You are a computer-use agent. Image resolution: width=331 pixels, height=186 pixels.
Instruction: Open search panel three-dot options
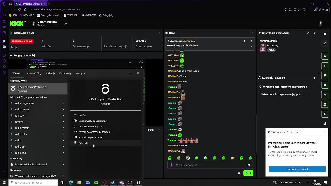click(x=131, y=73)
